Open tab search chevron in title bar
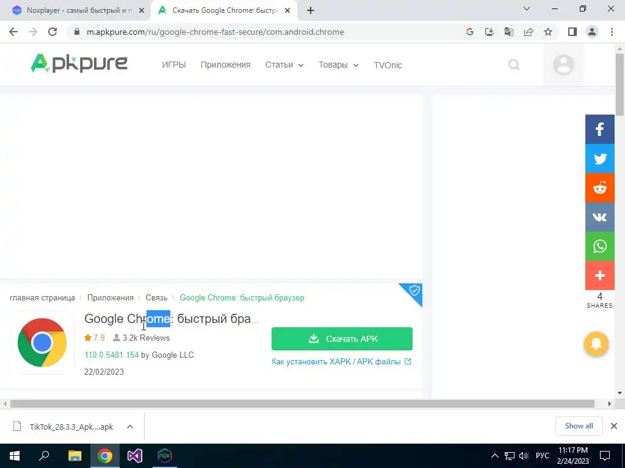Image resolution: width=625 pixels, height=468 pixels. click(x=527, y=9)
